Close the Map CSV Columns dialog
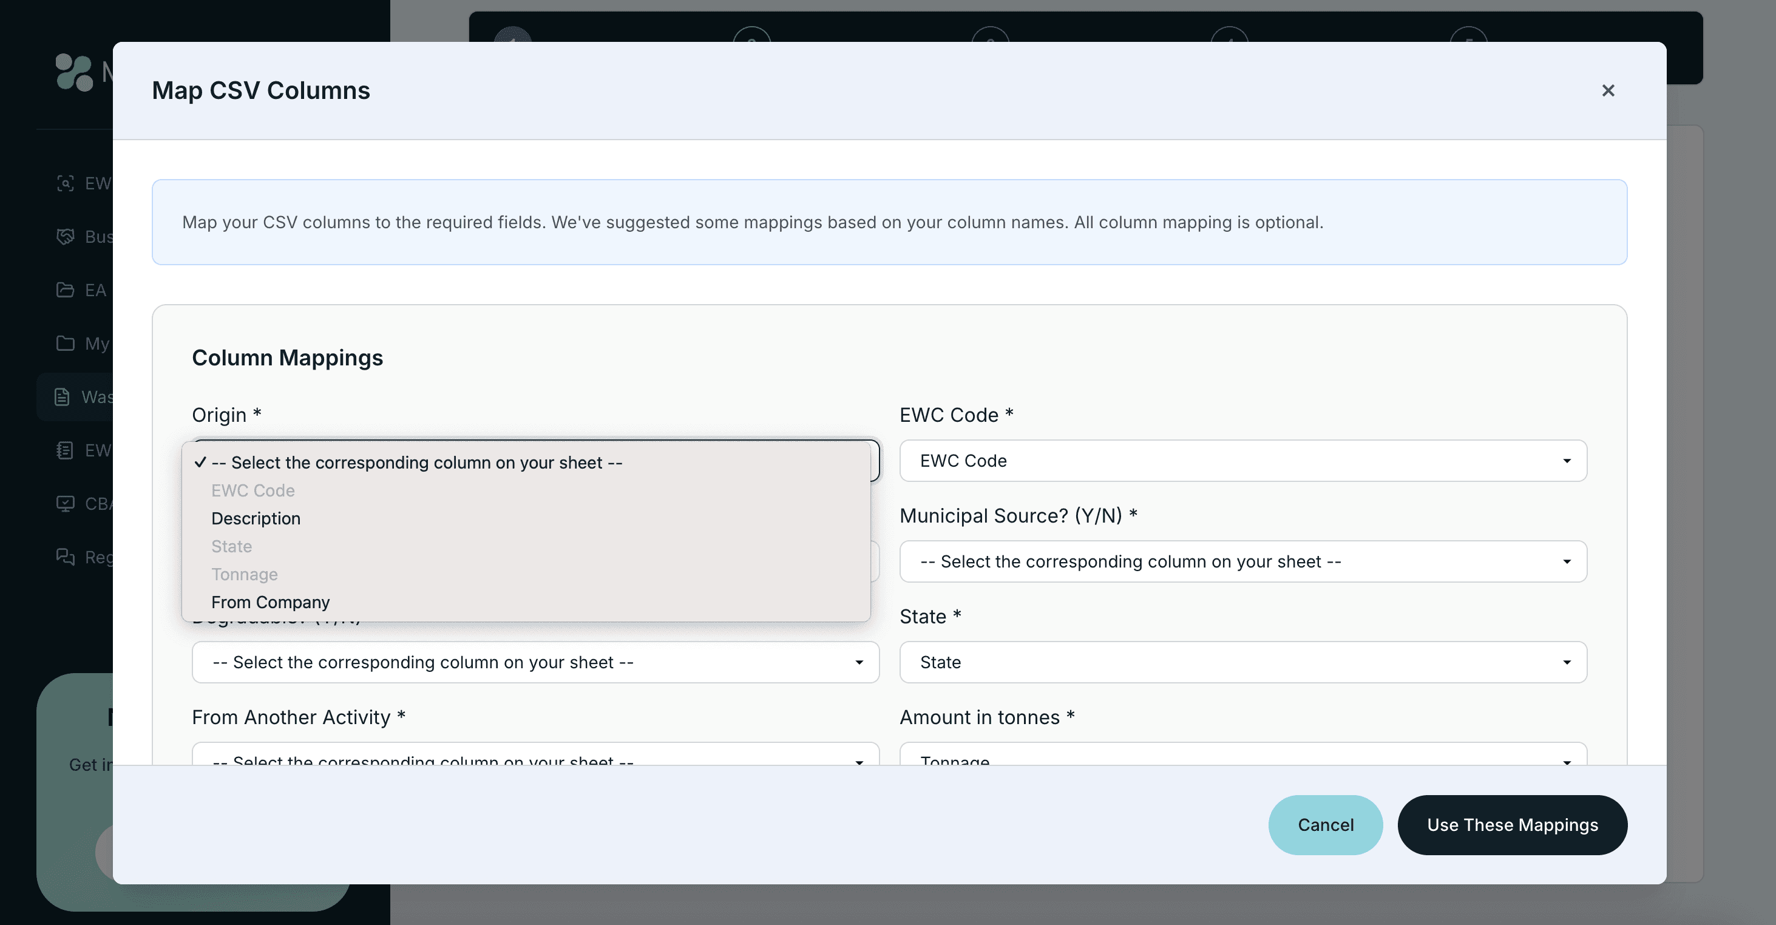 [1608, 90]
